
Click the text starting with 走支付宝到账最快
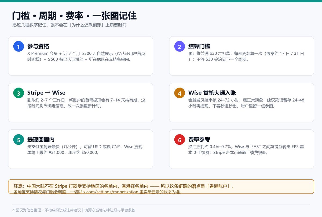pos(85,150)
